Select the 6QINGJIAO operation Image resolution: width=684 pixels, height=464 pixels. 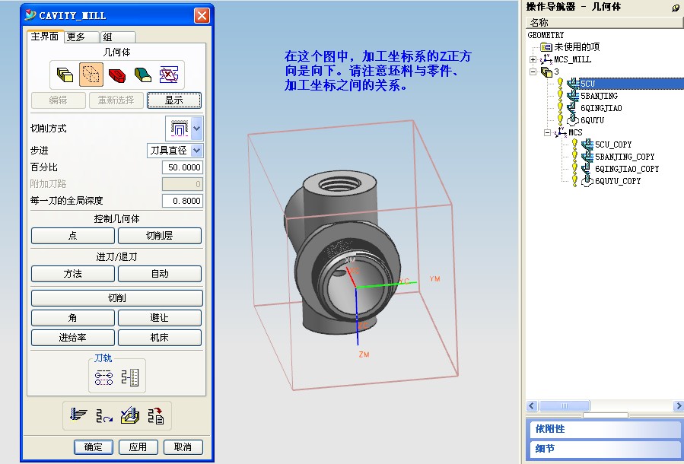coord(601,108)
